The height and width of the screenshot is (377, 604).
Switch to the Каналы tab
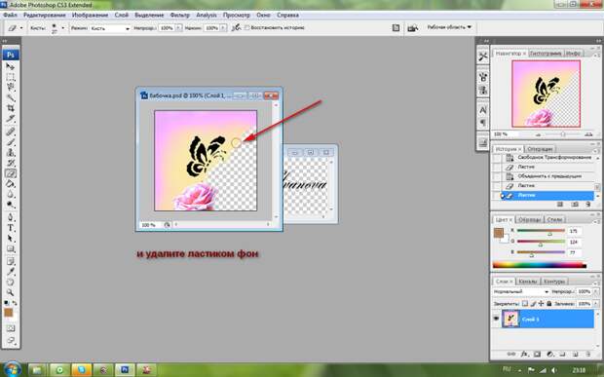click(527, 282)
